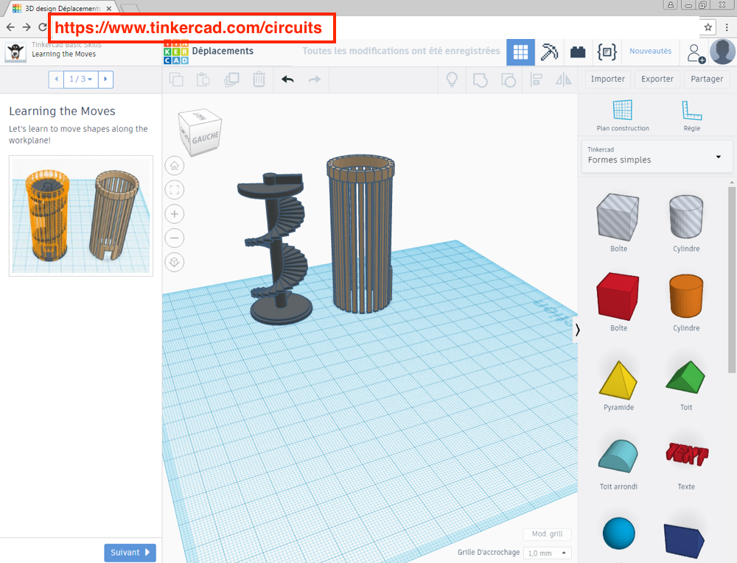Viewport: 737px width, 563px height.
Task: Collapse the shapes panel with chevron
Action: pyautogui.click(x=577, y=330)
